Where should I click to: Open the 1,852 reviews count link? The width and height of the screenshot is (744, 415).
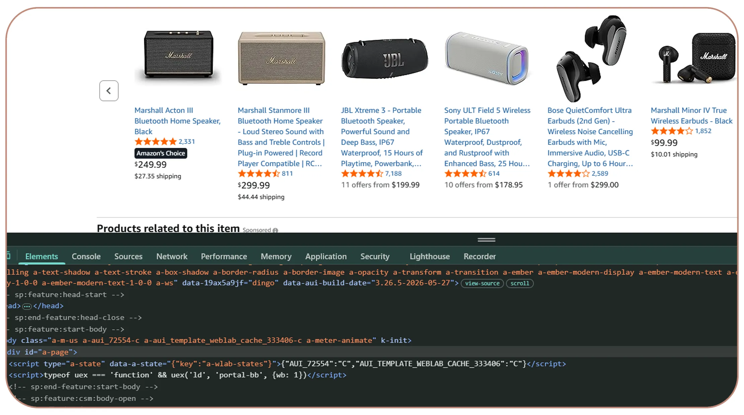pyautogui.click(x=703, y=131)
